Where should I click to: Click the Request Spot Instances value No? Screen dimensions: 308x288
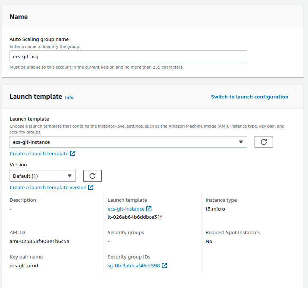(x=209, y=241)
